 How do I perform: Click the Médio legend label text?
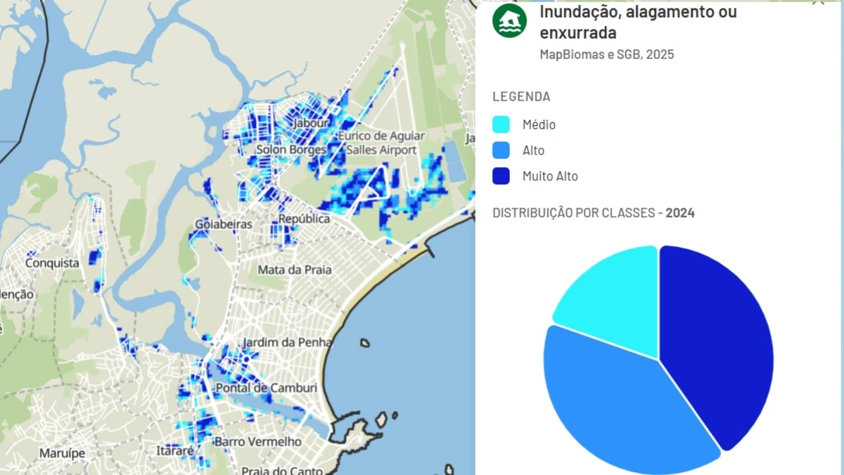[539, 125]
